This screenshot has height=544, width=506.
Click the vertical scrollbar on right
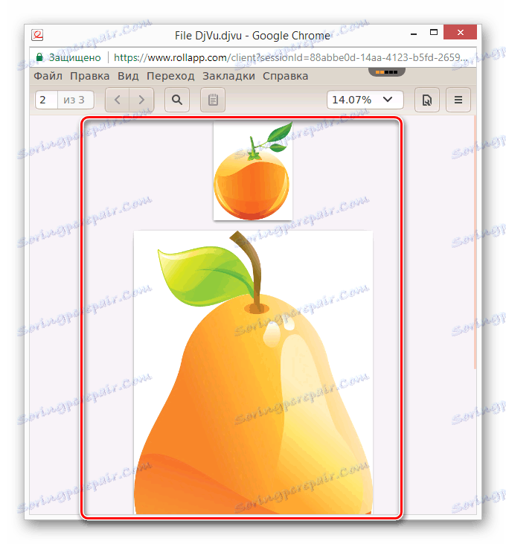(475, 242)
